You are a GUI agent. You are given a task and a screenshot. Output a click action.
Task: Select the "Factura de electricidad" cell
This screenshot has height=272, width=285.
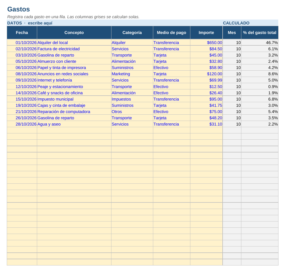pos(74,49)
